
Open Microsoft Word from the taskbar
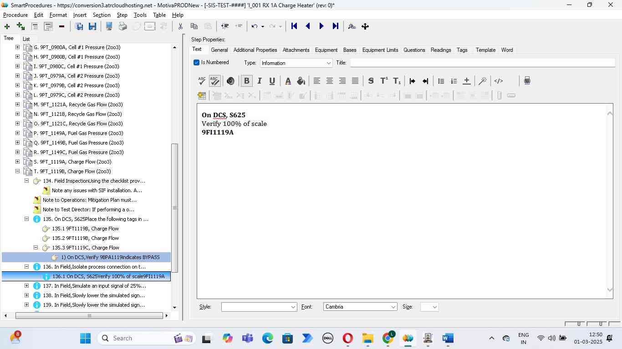pyautogui.click(x=448, y=339)
